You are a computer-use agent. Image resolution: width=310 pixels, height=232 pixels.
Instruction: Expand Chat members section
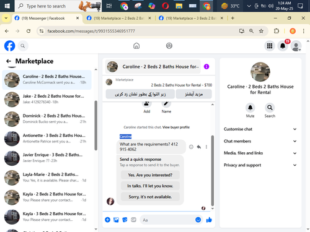260,141
